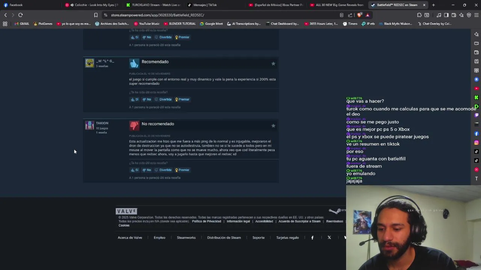Click the thumbs-down No recomendado icon

pos(134,126)
